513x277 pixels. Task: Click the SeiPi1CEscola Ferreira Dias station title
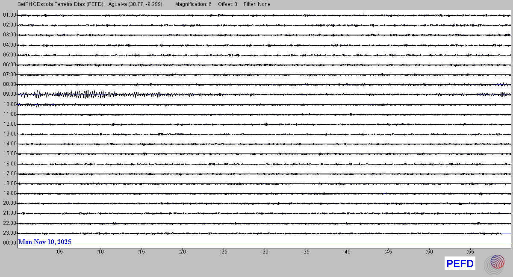(x=61, y=4)
